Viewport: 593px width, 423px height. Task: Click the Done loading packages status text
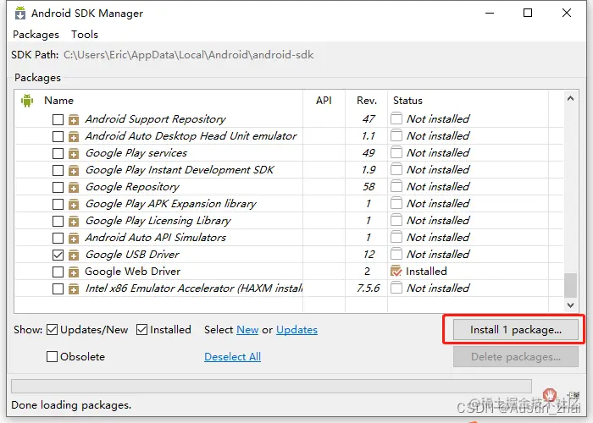(x=71, y=405)
